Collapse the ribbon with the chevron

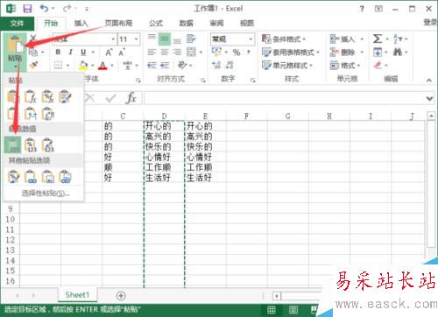click(429, 80)
